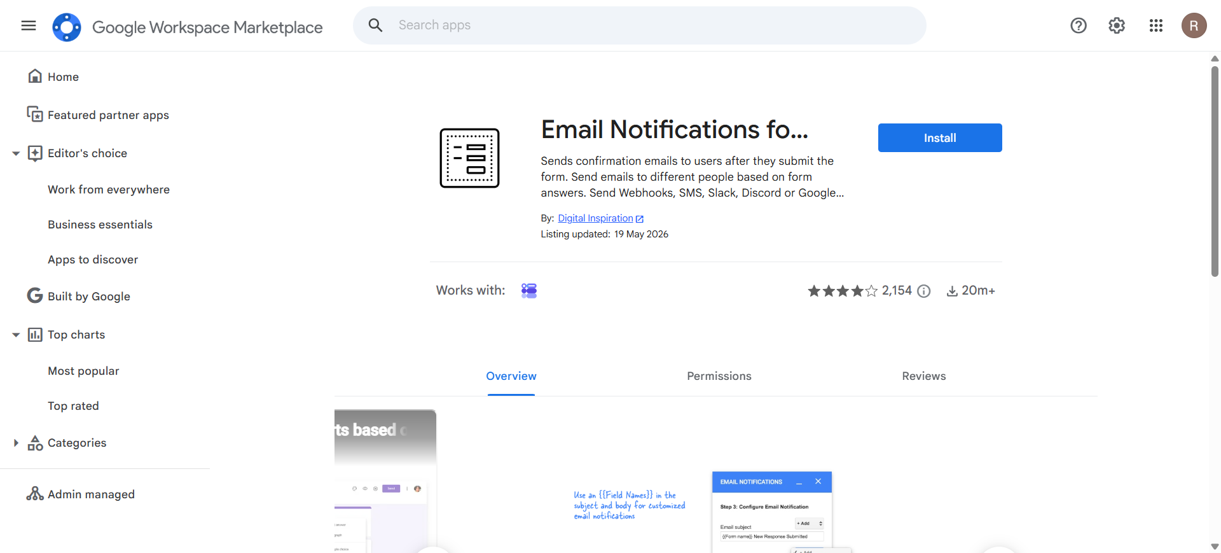The height and width of the screenshot is (553, 1221).
Task: Switch to the Overview tab
Action: [x=511, y=376]
